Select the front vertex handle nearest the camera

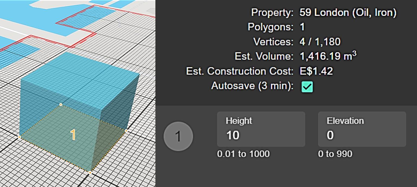90,172
